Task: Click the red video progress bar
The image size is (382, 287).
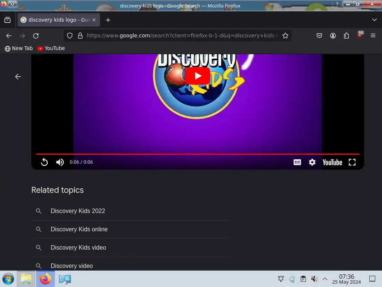Action: pyautogui.click(x=198, y=154)
